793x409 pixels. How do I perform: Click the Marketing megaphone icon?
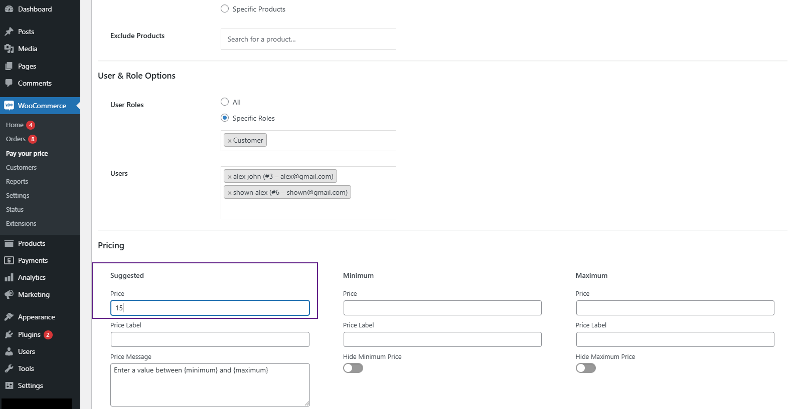pos(9,294)
